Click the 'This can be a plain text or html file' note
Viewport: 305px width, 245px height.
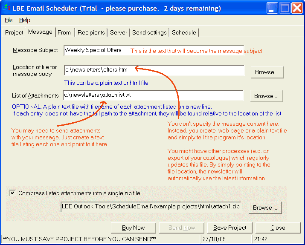(106, 83)
